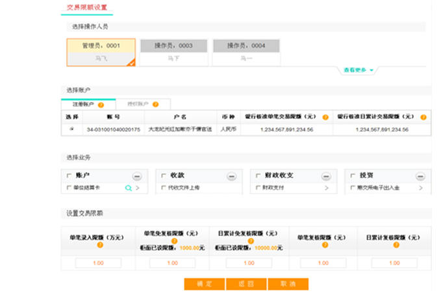
Task: Click the 户名 column header
Action: (180, 117)
